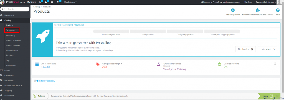Open Attachments submenu item

point(11,66)
